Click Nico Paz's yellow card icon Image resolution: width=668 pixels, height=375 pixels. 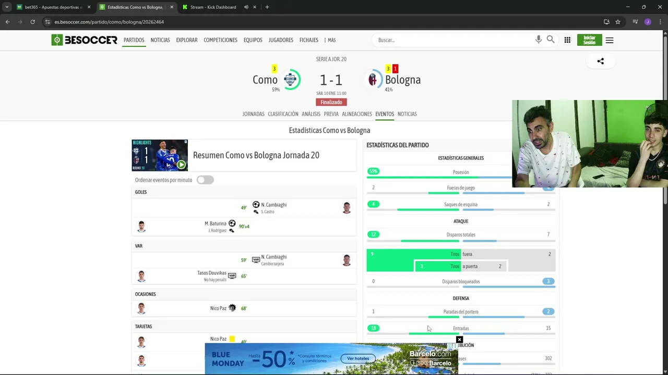232,339
